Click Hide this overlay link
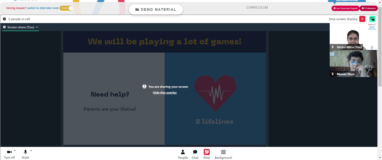 point(165,93)
